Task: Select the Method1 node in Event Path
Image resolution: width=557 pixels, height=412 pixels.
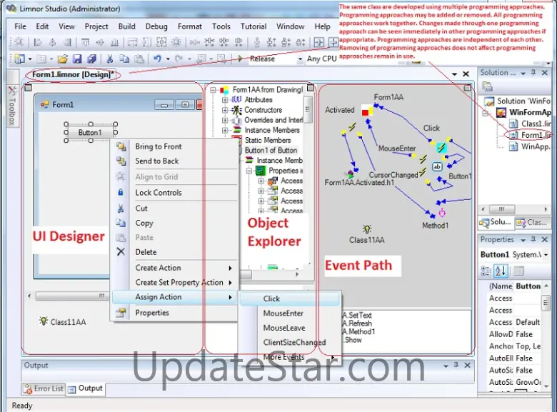Action: tap(441, 213)
